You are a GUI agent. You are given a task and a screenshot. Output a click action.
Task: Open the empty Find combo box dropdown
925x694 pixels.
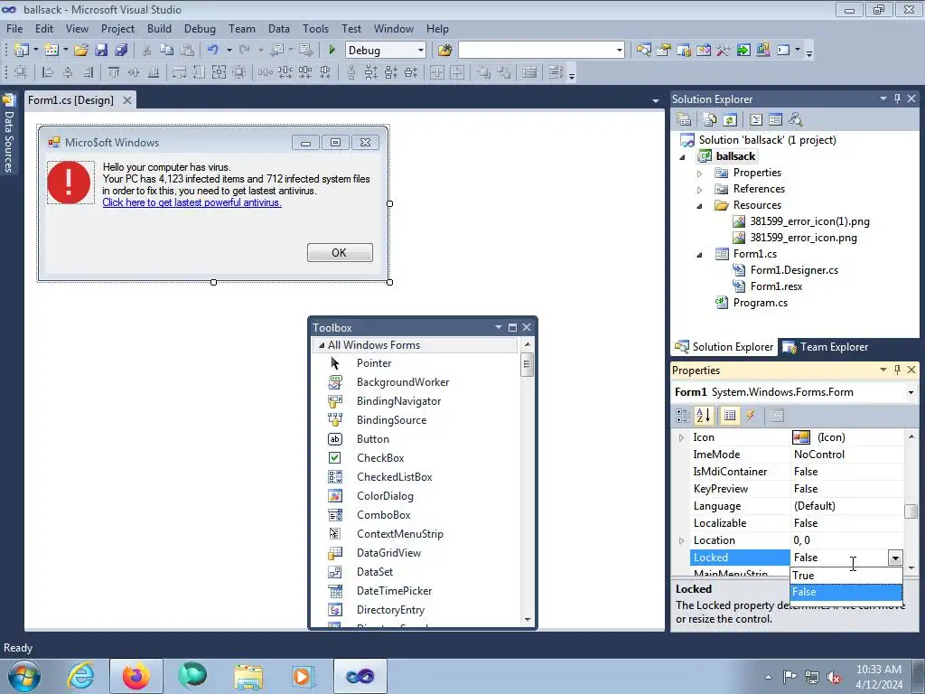(619, 51)
